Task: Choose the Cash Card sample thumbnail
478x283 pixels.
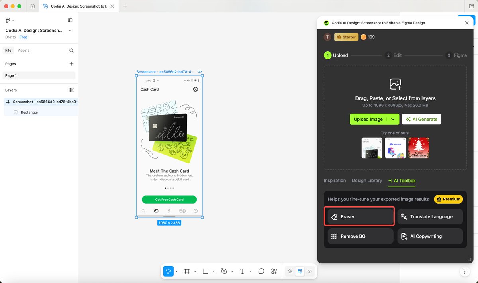Action: point(372,148)
